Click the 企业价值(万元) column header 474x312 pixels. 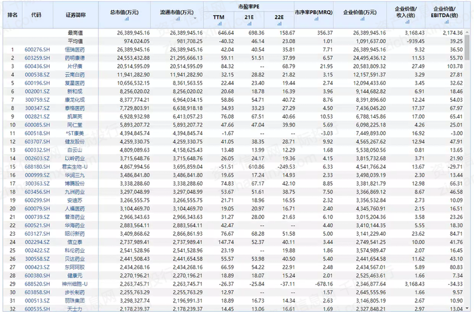(360, 15)
